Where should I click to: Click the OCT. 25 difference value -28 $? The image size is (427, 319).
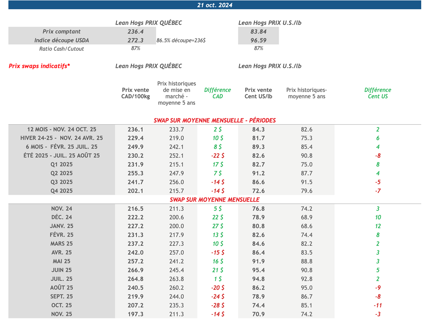click(217, 305)
